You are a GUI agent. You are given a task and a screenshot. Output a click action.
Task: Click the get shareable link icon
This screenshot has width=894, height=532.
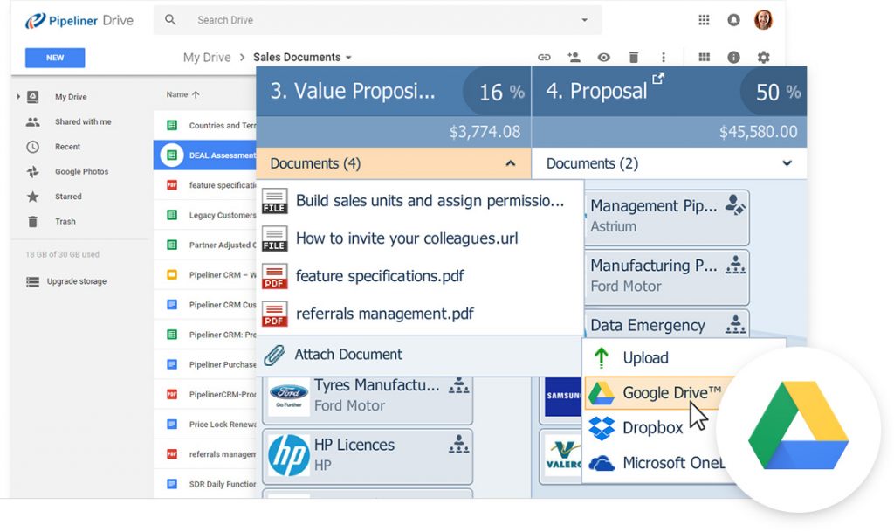[544, 57]
